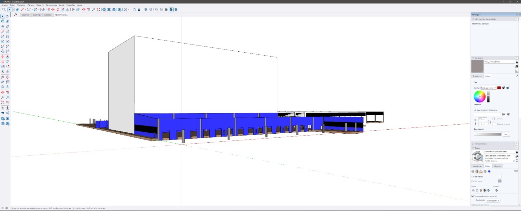Select the Move tool in top toolbar
Image resolution: width=521 pixels, height=211 pixels.
click(x=53, y=9)
